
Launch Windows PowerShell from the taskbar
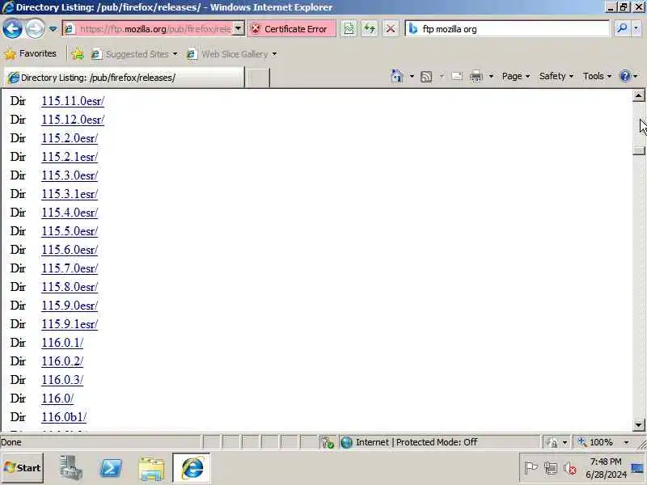[111, 468]
